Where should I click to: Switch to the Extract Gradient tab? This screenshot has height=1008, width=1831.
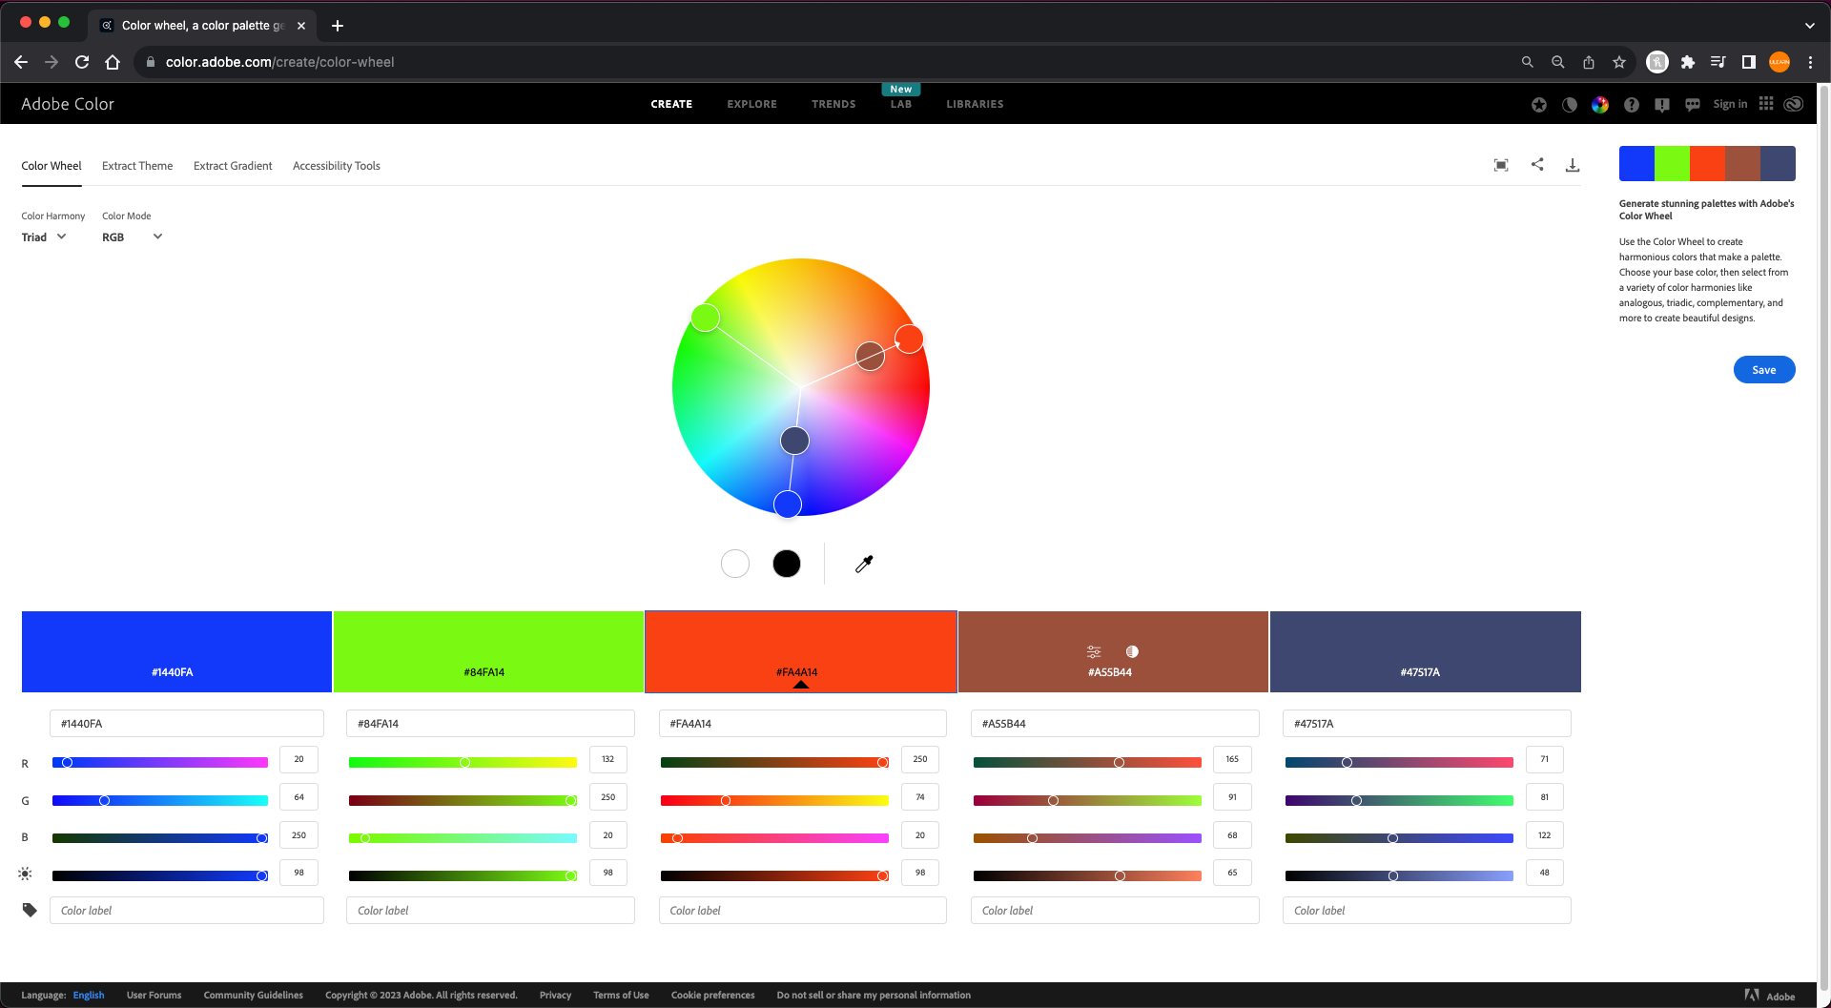[x=233, y=166]
